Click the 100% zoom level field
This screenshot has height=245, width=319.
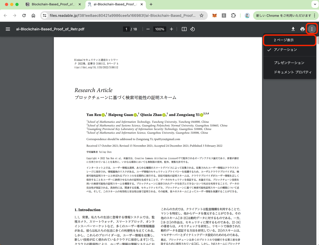159,29
